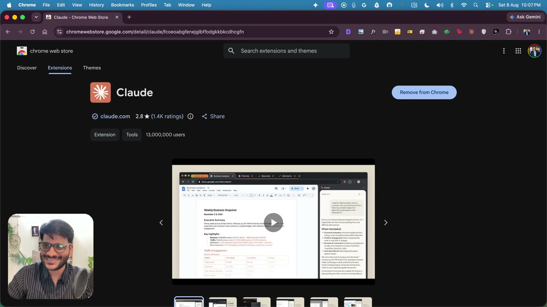Open the Extensions puzzle piece menu

pyautogui.click(x=509, y=32)
